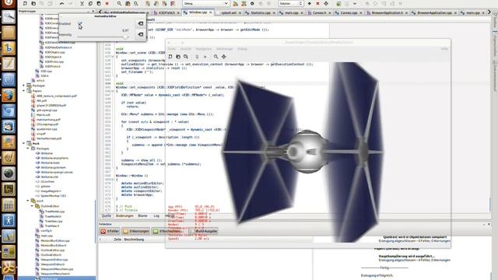
Task: Click the undo arrow icon in the toolbar
Action: [61, 3]
